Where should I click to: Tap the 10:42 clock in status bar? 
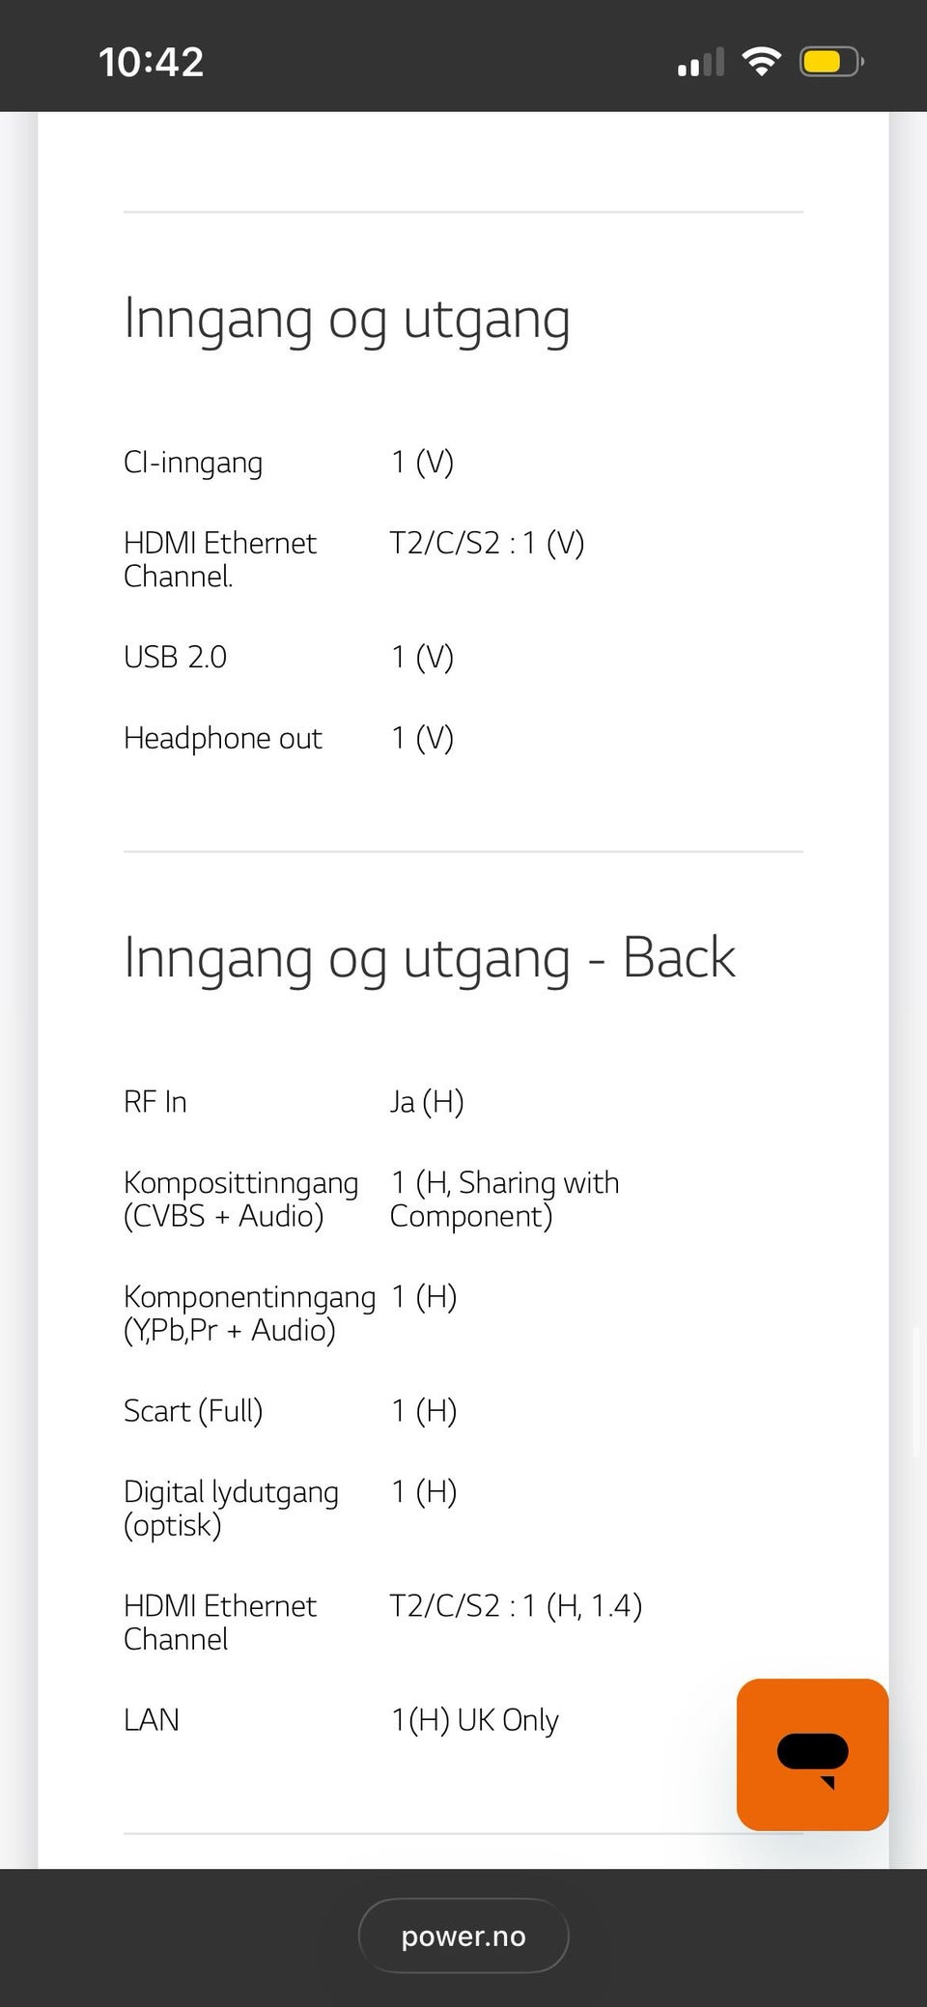151,63
